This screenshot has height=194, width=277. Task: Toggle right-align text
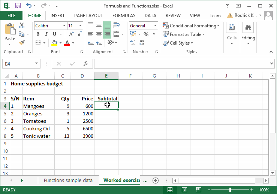(107, 34)
